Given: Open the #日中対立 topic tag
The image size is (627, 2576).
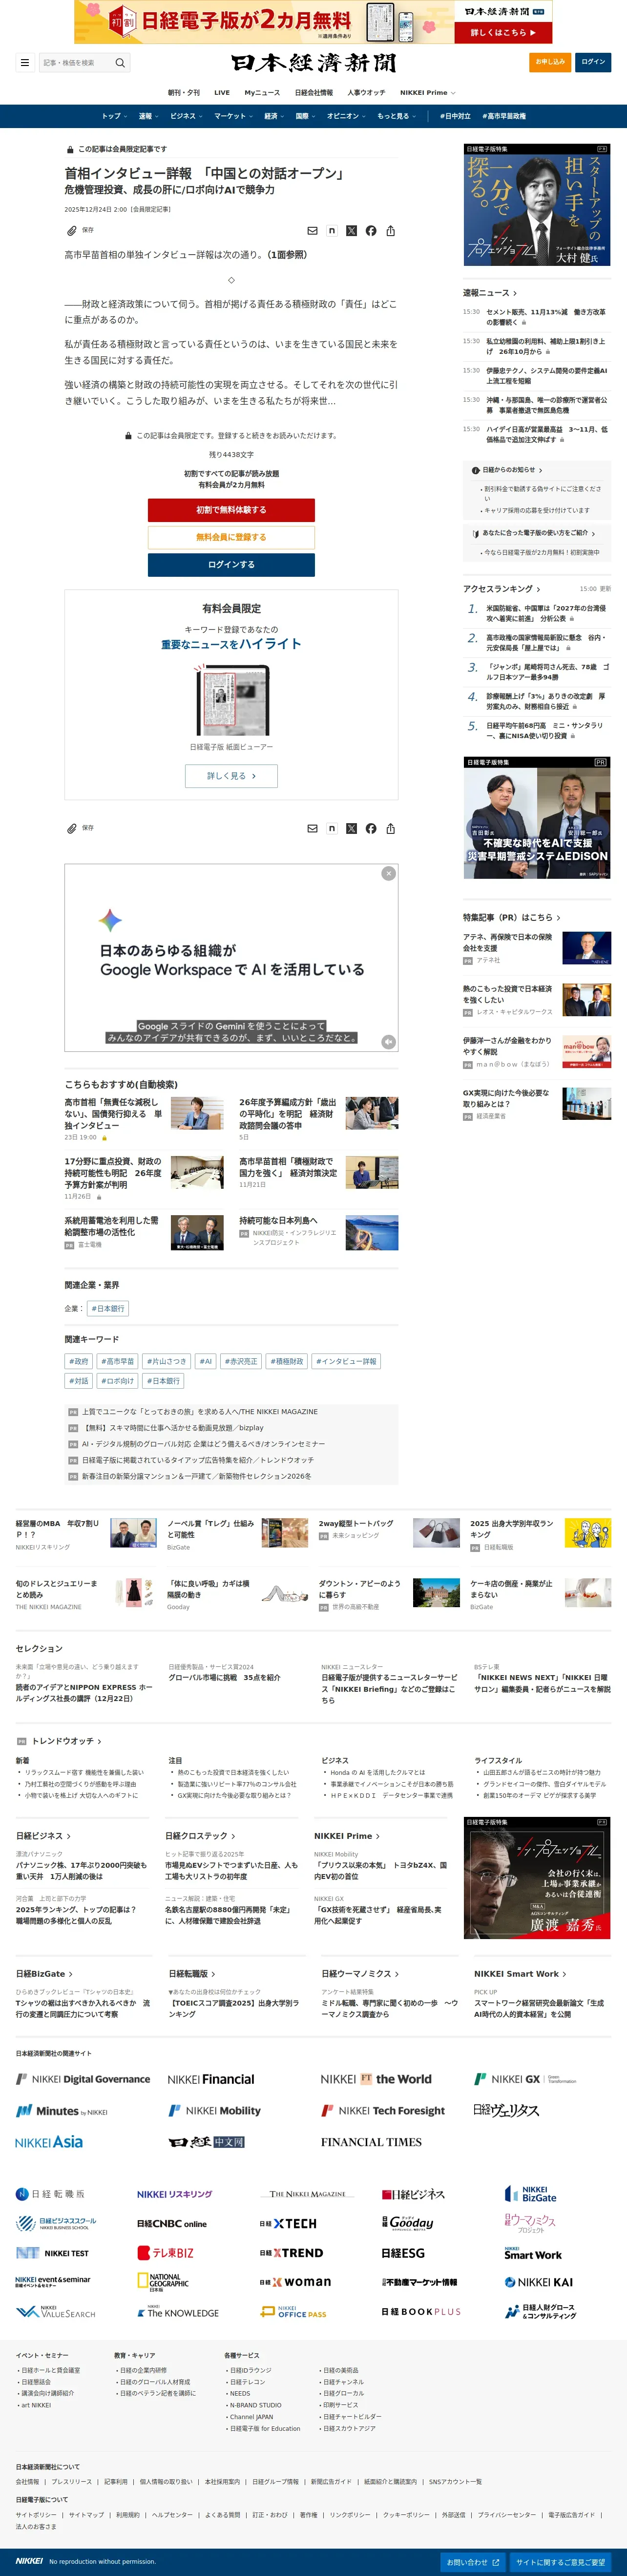Looking at the screenshot, I should tap(455, 116).
